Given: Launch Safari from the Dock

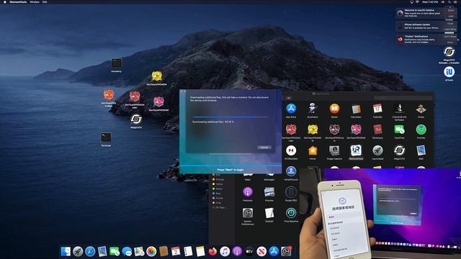Looking at the screenshot, I should [x=90, y=251].
